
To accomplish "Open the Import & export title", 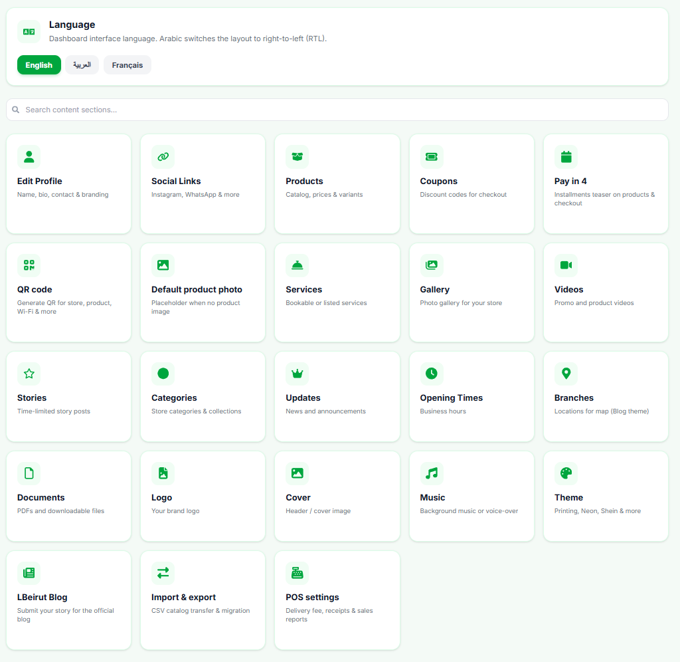I will click(x=183, y=598).
